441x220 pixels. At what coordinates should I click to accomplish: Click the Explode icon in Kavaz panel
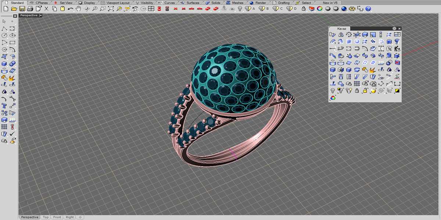point(373,69)
